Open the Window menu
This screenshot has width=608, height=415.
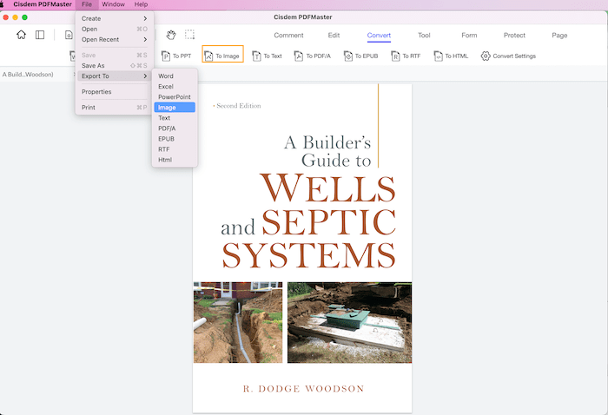pos(113,4)
